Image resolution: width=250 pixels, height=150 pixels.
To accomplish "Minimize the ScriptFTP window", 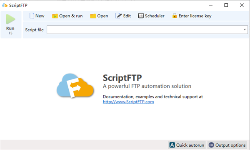I will [211, 5].
